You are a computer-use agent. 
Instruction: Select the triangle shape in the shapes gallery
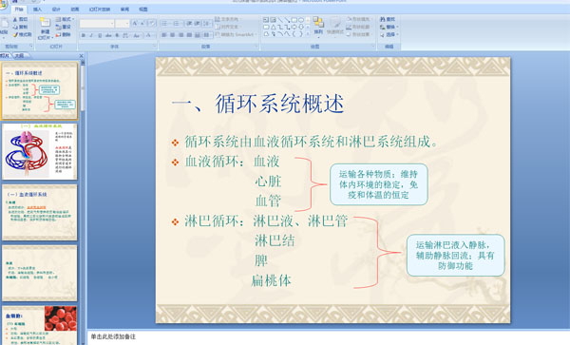pos(273,27)
